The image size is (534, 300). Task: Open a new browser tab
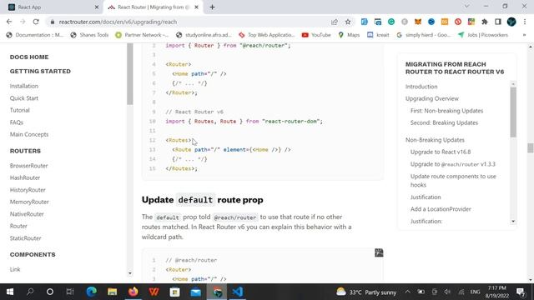212,7
